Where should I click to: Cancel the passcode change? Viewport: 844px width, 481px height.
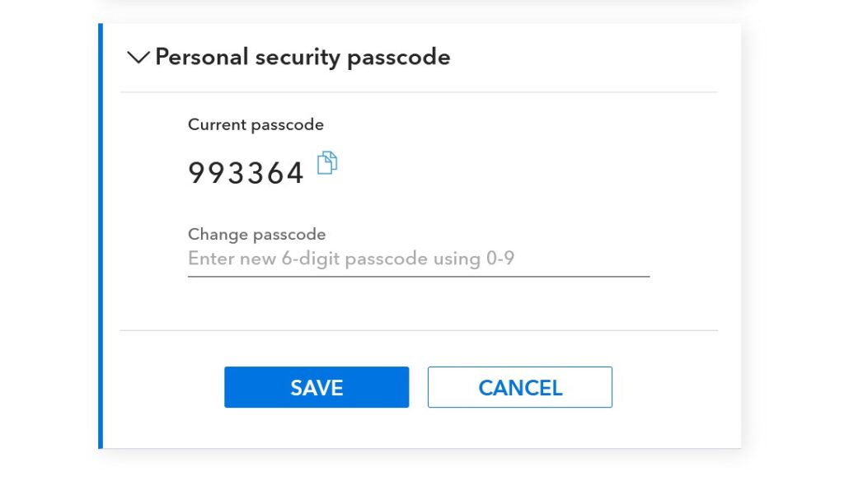[519, 387]
